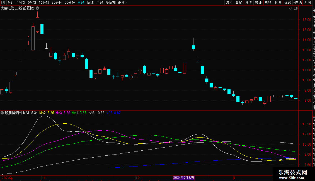Viewport: 315px width, 181px height.
Task: Click the panel toggle icon at top-left
Action: (x=3, y=3)
